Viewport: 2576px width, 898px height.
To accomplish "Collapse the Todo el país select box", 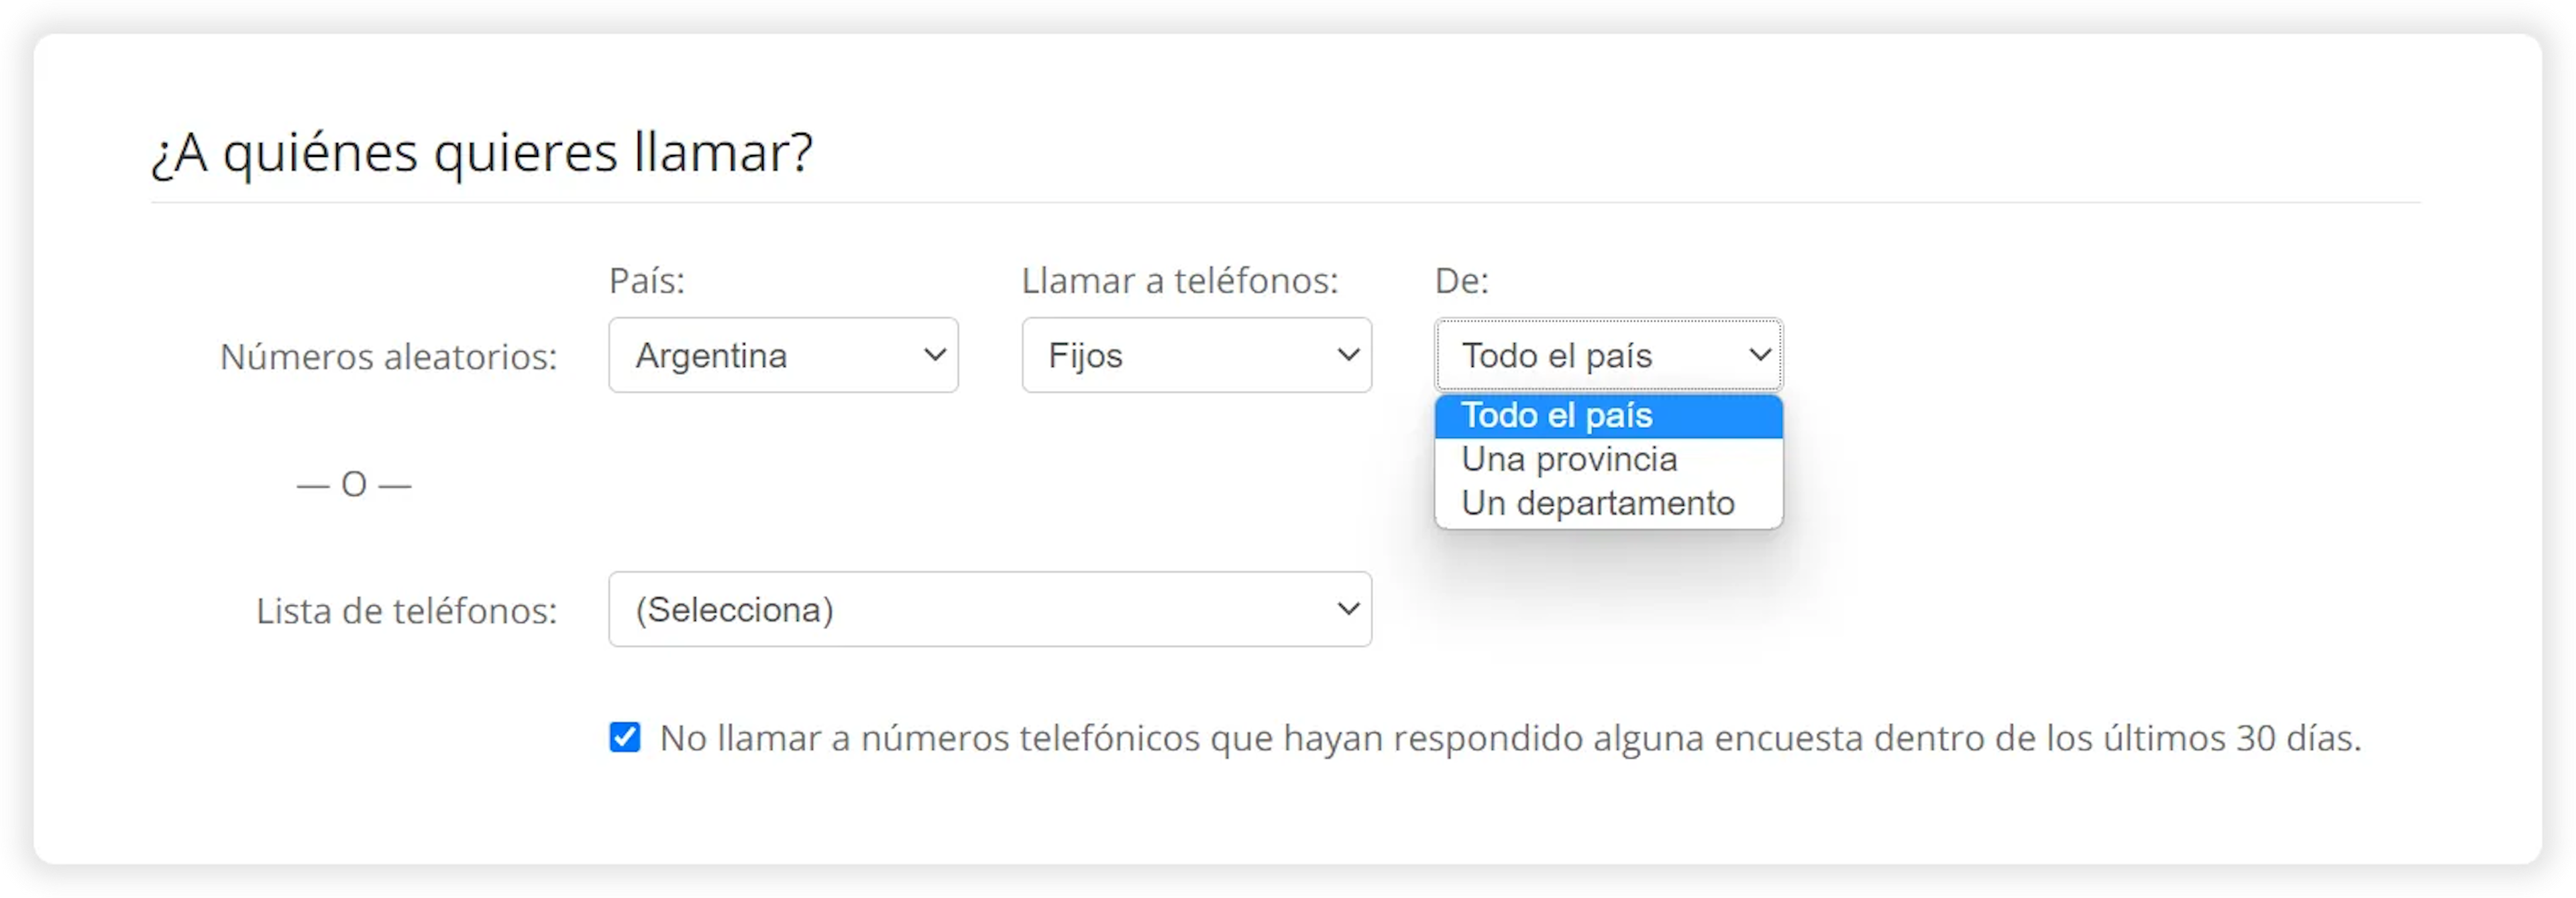I will tap(1590, 355).
